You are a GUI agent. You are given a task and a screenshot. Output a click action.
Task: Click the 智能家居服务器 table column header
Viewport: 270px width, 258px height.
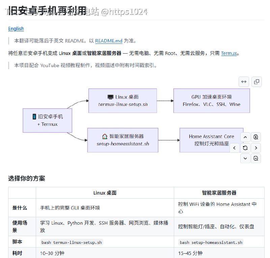pos(219,193)
